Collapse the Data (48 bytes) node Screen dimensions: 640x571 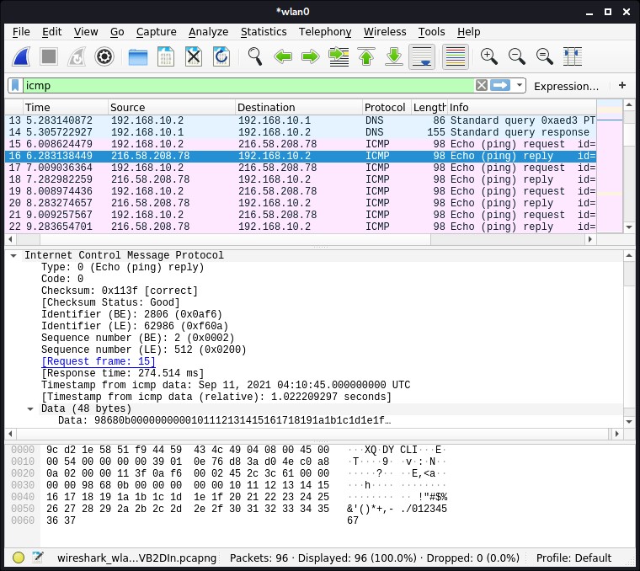(30, 409)
